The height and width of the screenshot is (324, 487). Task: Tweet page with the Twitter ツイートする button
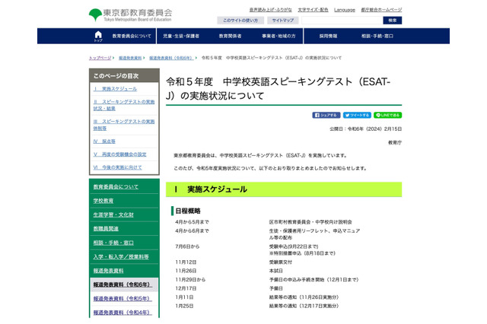tap(357, 115)
